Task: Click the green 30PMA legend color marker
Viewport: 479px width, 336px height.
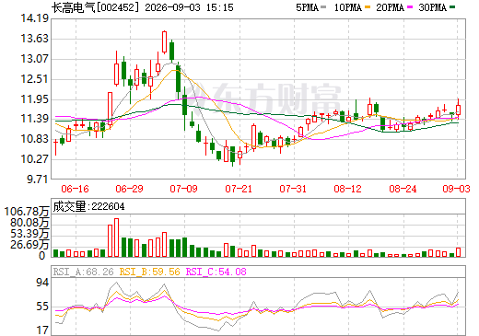Action: 452,6
